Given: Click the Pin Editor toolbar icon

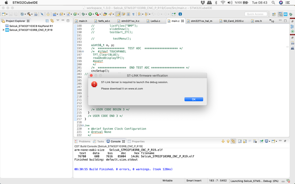Looking at the screenshot, I should point(174,14).
